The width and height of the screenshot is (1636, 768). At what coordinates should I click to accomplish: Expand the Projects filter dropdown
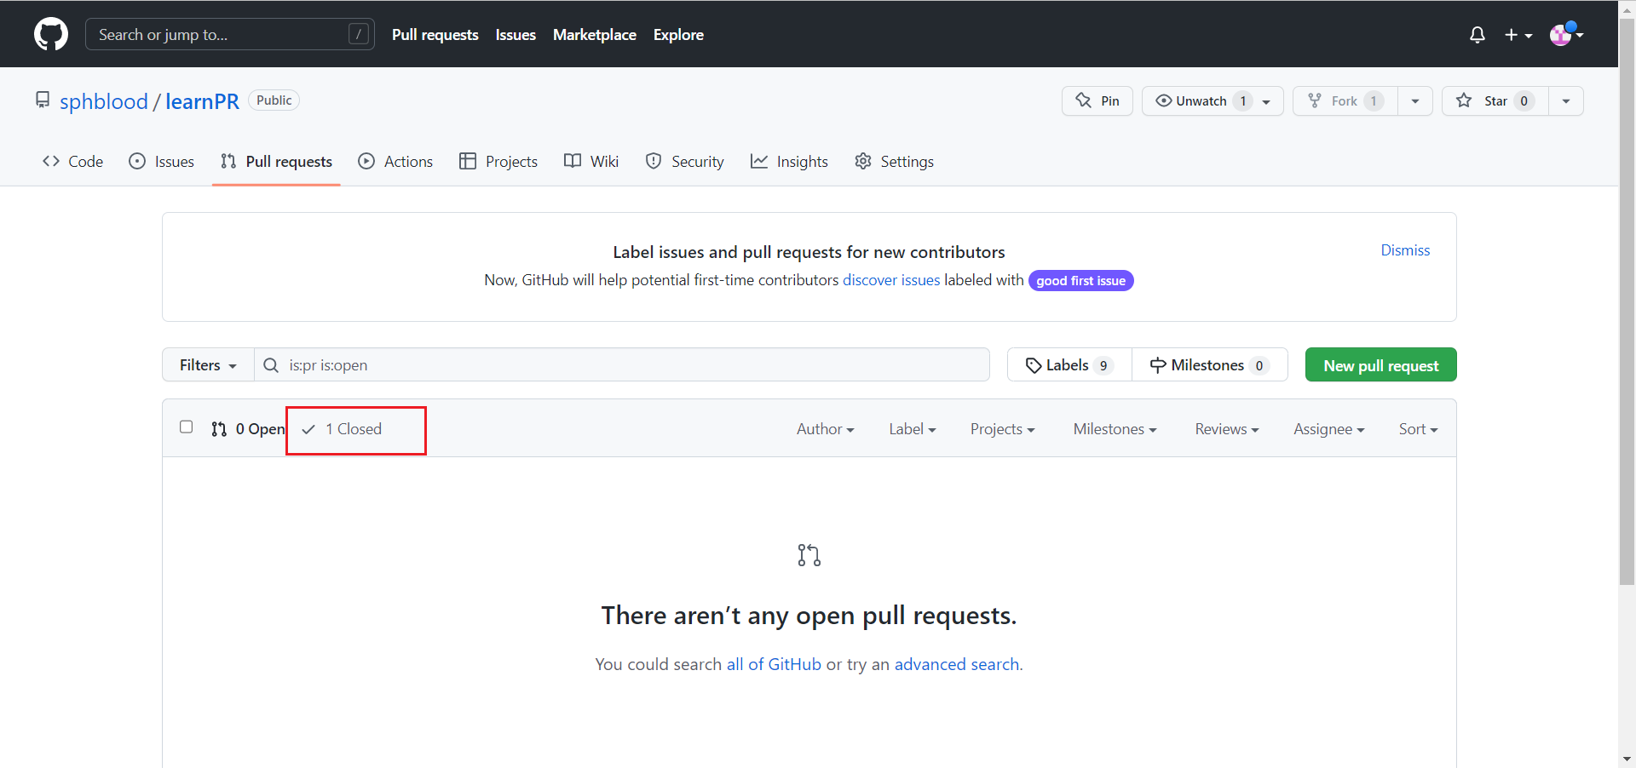[x=1002, y=429]
